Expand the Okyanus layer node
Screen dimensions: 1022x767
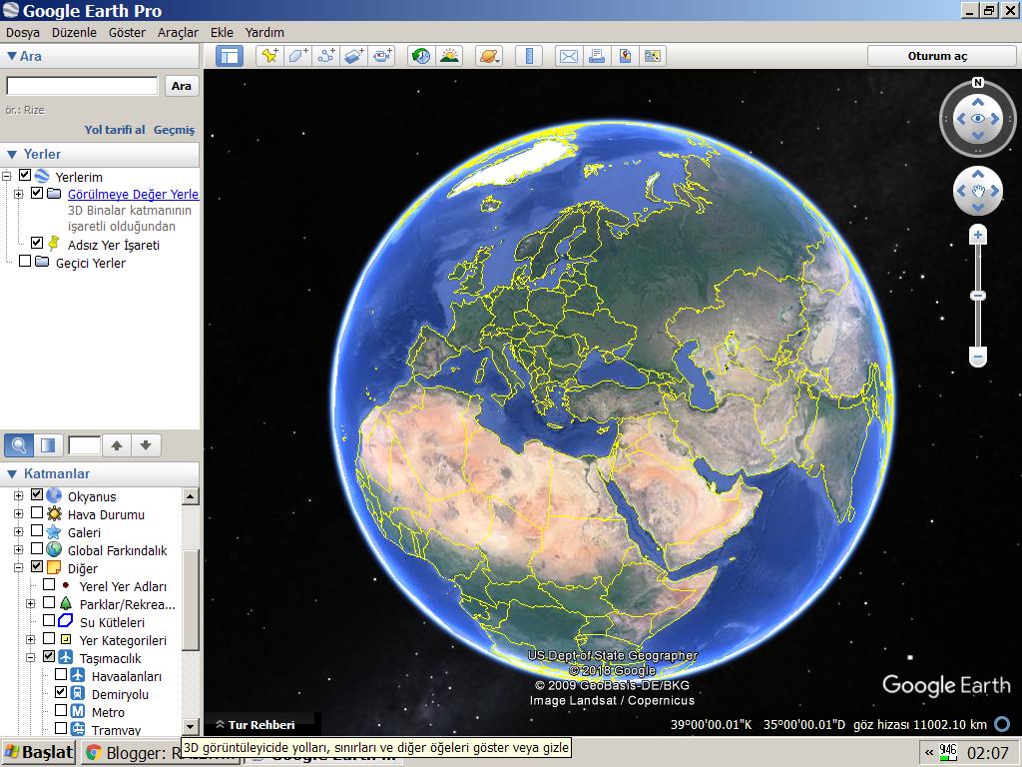(18, 496)
